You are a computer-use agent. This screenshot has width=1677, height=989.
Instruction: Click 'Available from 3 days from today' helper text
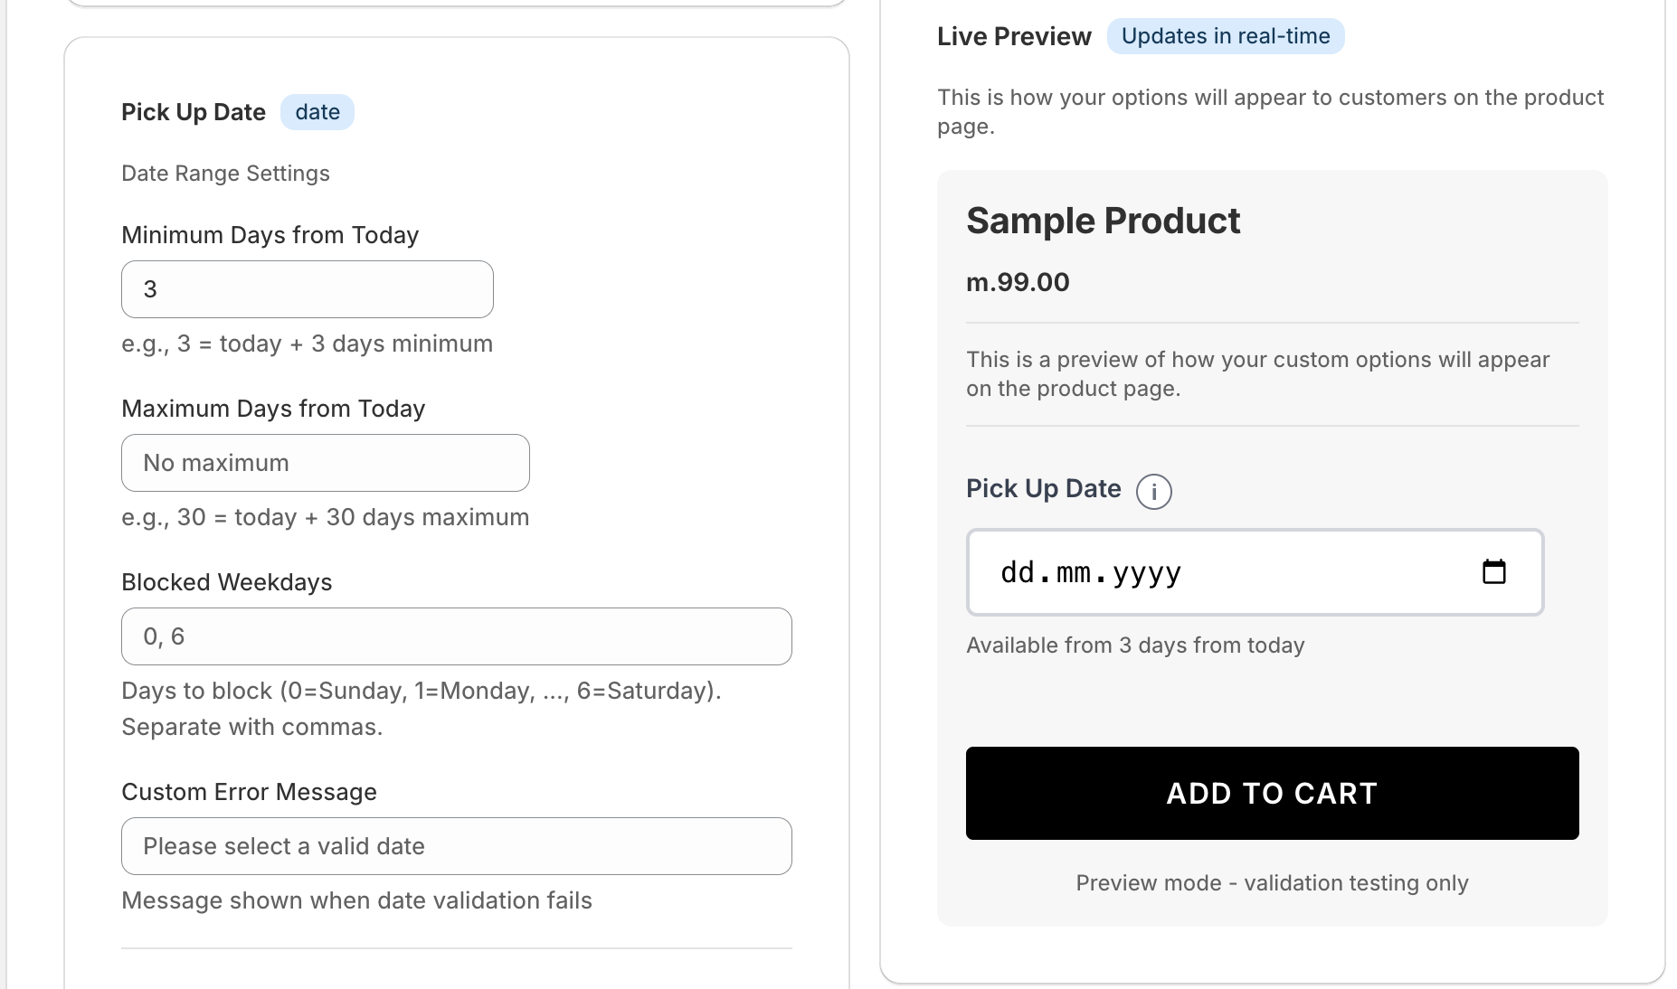(x=1135, y=645)
